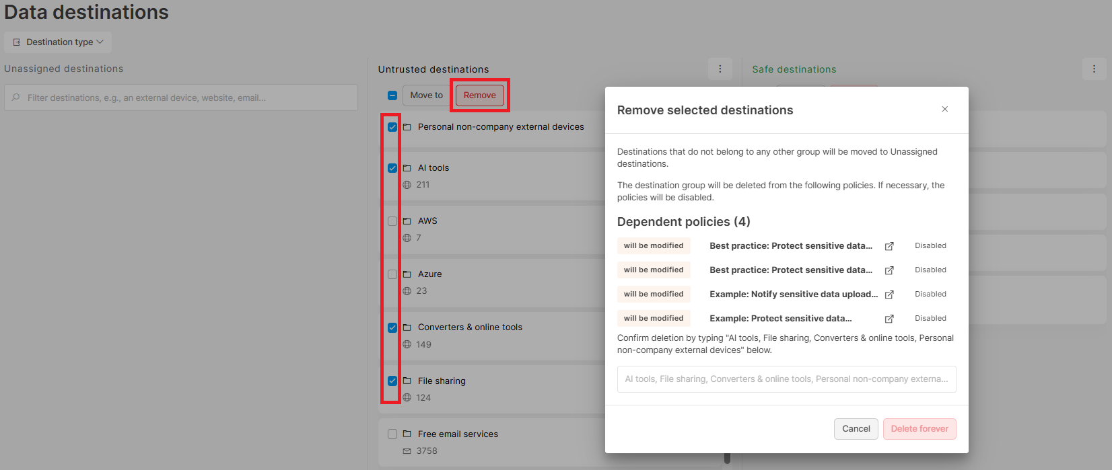Uncheck the AI tools checkbox

click(392, 168)
